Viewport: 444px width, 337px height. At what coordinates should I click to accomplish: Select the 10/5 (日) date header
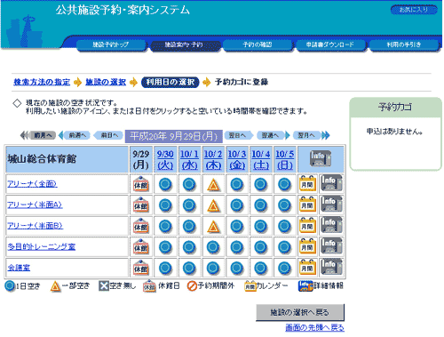point(285,159)
